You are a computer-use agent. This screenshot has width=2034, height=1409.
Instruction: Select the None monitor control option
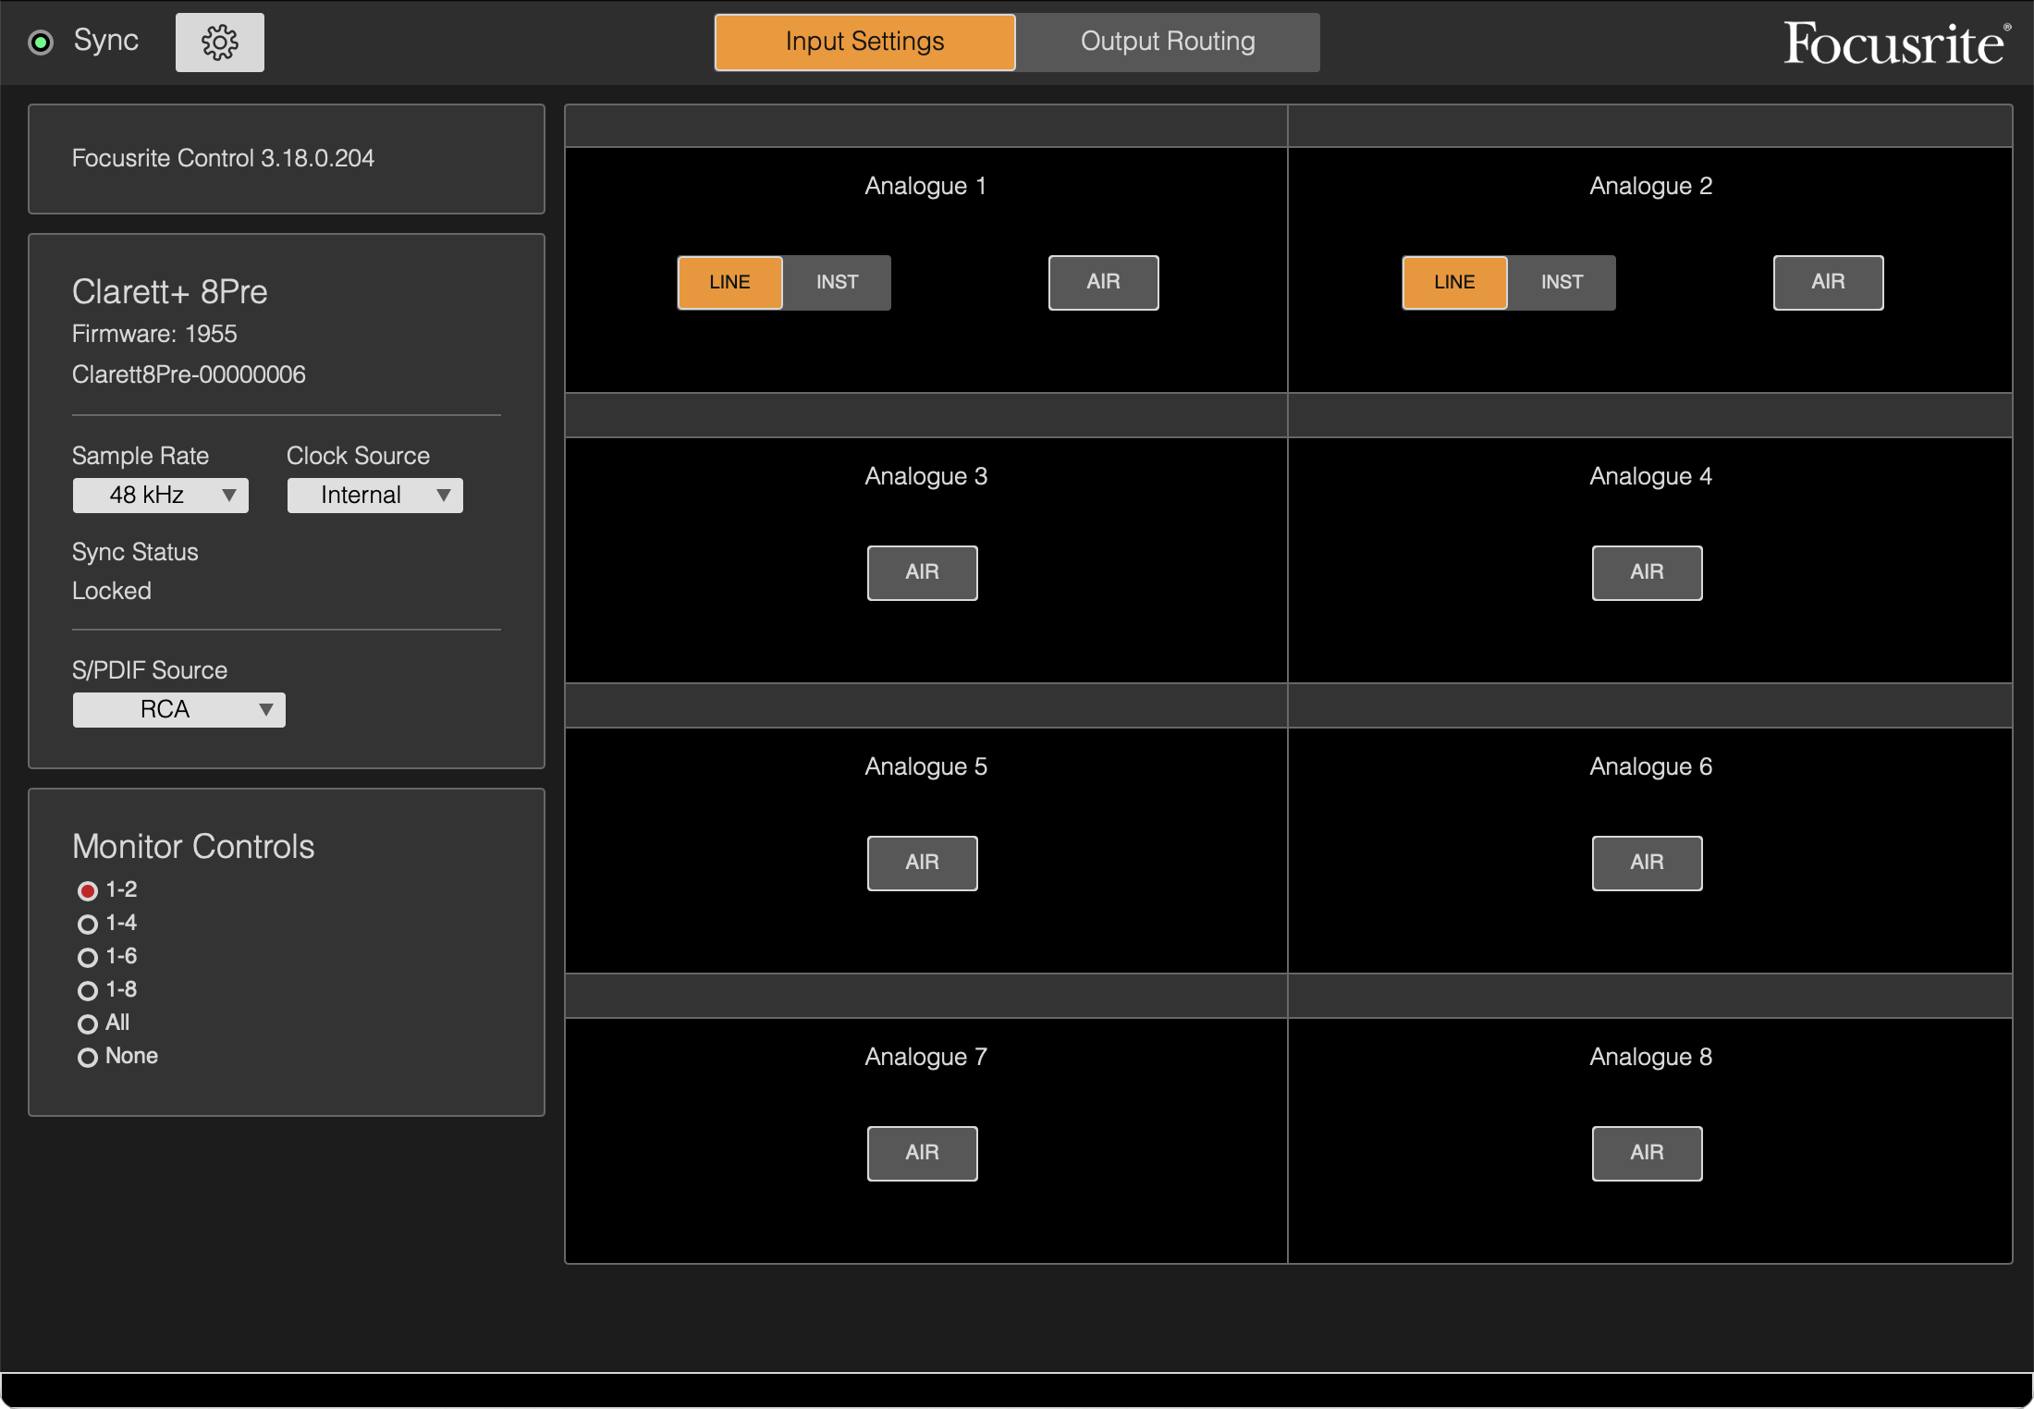click(88, 1058)
